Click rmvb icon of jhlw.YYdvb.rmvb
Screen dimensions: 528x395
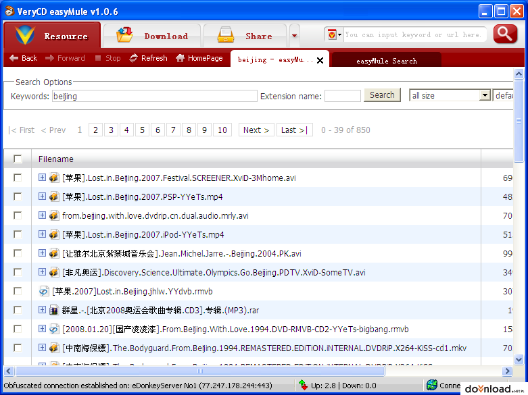44,291
